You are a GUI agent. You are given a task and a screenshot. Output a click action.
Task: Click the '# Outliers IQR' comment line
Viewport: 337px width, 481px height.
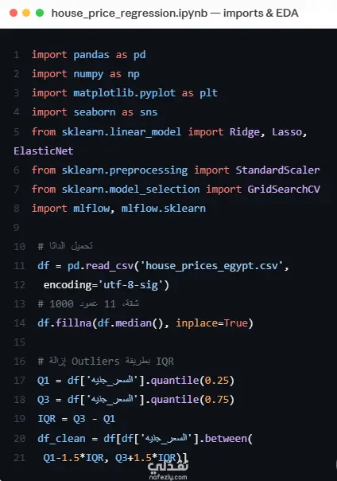tap(106, 362)
